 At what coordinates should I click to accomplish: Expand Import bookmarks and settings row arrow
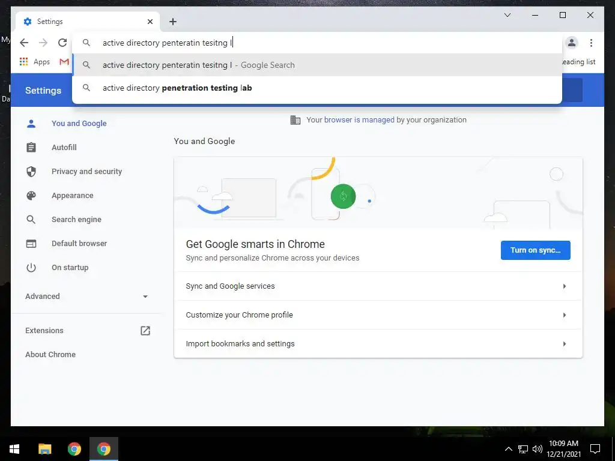click(x=565, y=344)
